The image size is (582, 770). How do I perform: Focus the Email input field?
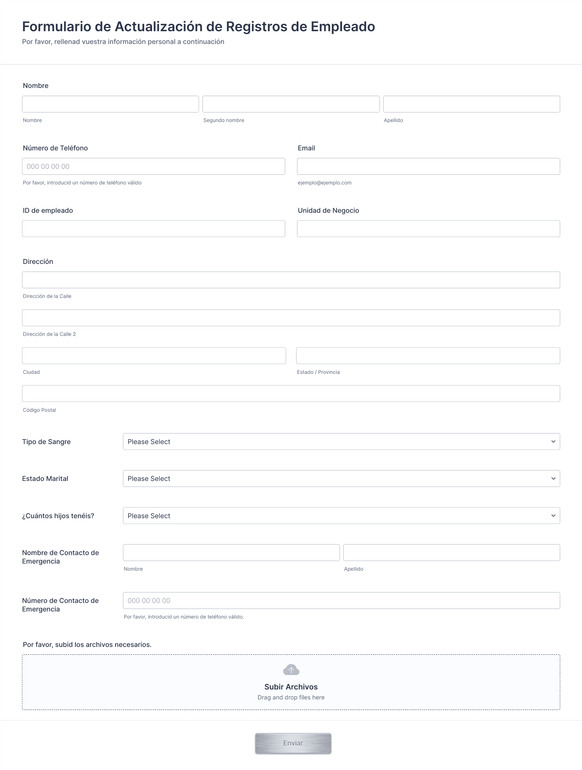pyautogui.click(x=429, y=166)
